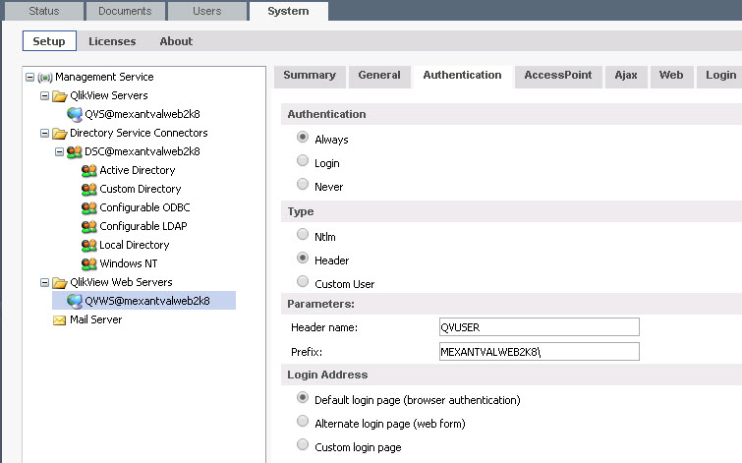The image size is (742, 463).
Task: Select the Management Service tree label
Action: point(104,77)
